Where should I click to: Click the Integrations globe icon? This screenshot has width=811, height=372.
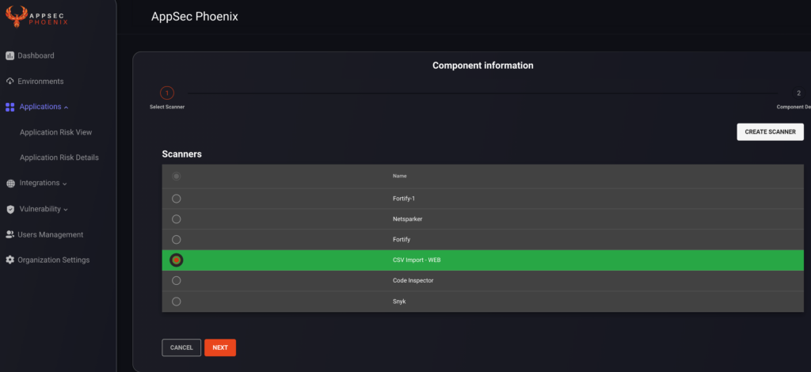(x=10, y=184)
